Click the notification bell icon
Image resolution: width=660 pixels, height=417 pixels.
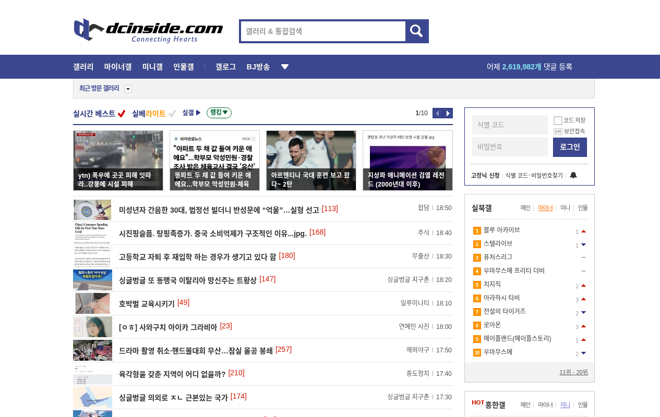tap(573, 175)
